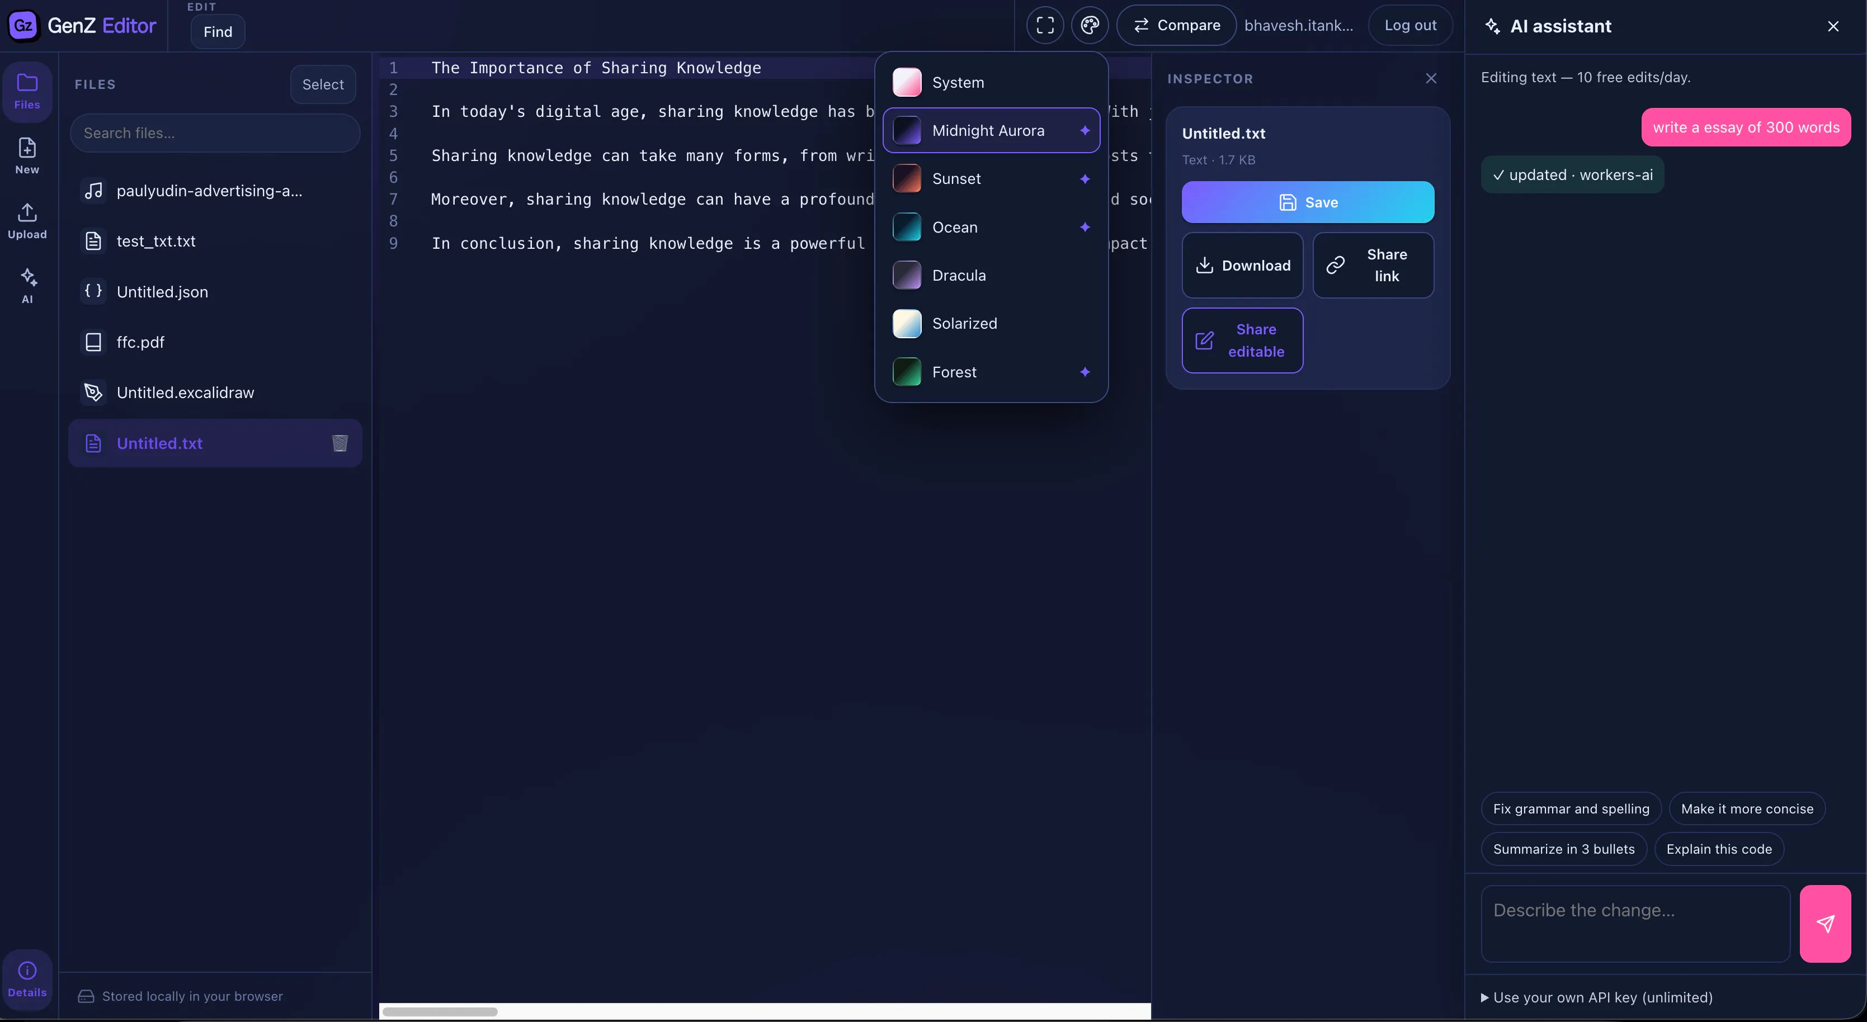The image size is (1867, 1022).
Task: Click the essay title on line 1
Action: [x=596, y=67]
